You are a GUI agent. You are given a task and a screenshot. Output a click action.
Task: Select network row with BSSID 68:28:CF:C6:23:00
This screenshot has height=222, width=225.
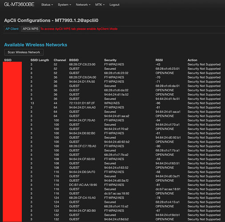pos(112,64)
